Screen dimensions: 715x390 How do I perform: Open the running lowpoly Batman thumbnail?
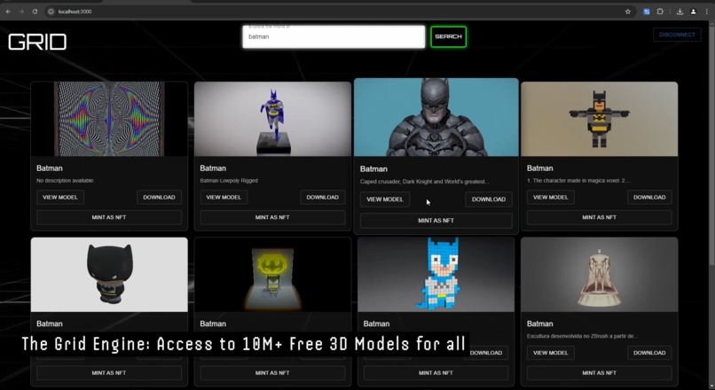point(272,119)
